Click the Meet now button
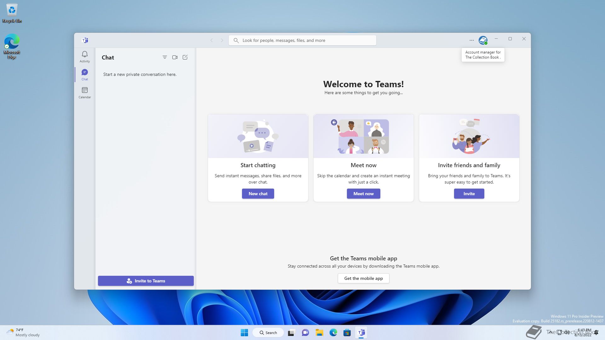The height and width of the screenshot is (340, 605). (364, 194)
